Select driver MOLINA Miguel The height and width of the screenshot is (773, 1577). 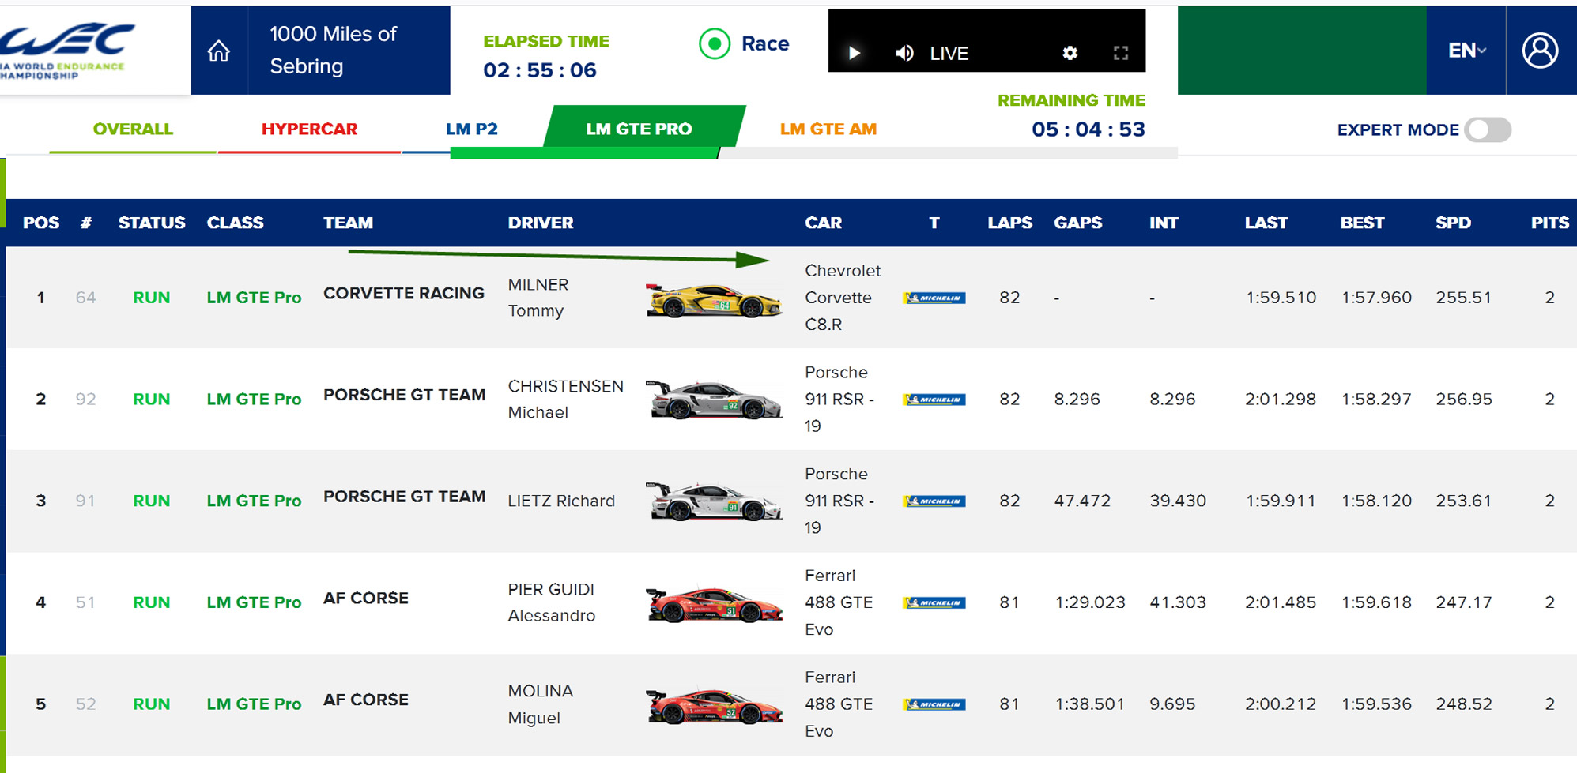541,704
